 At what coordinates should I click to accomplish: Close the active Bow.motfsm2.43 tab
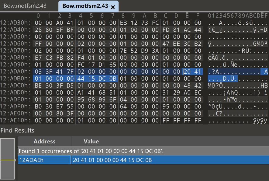point(113,7)
